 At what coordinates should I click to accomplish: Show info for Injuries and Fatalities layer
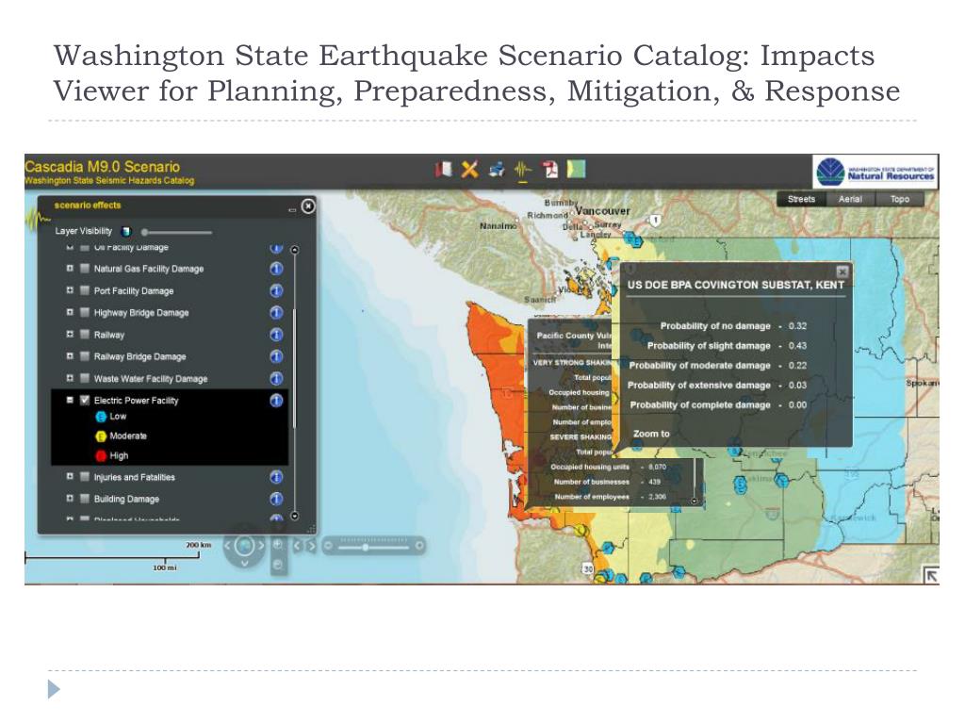coord(276,477)
